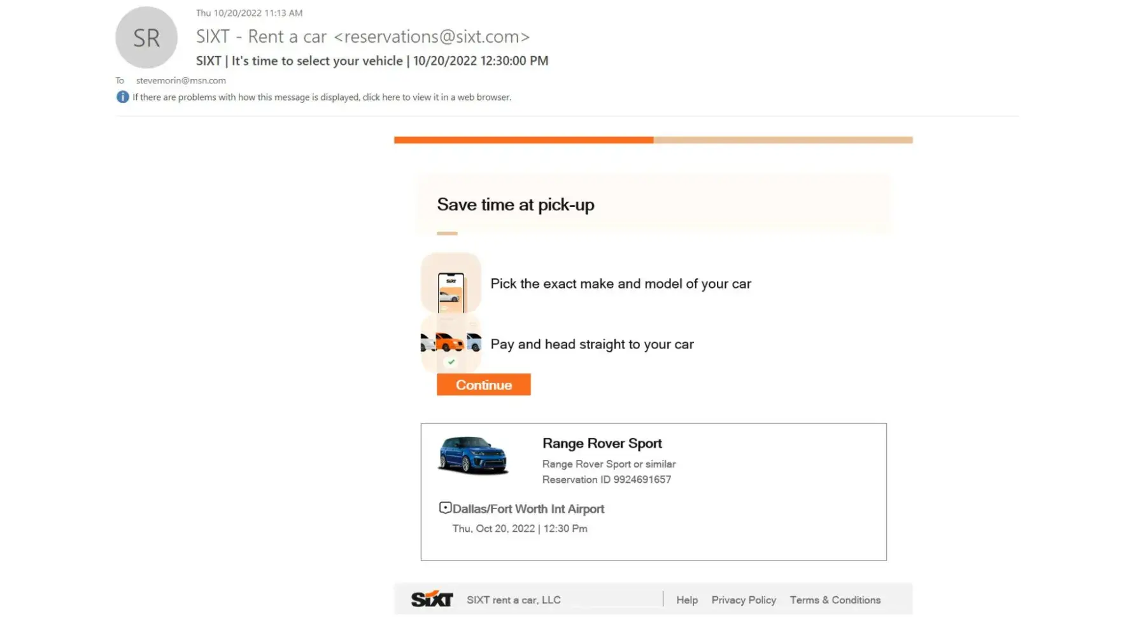Click the blue Range Rover Sport car image
Viewport: 1132px width, 637px height.
(x=472, y=455)
